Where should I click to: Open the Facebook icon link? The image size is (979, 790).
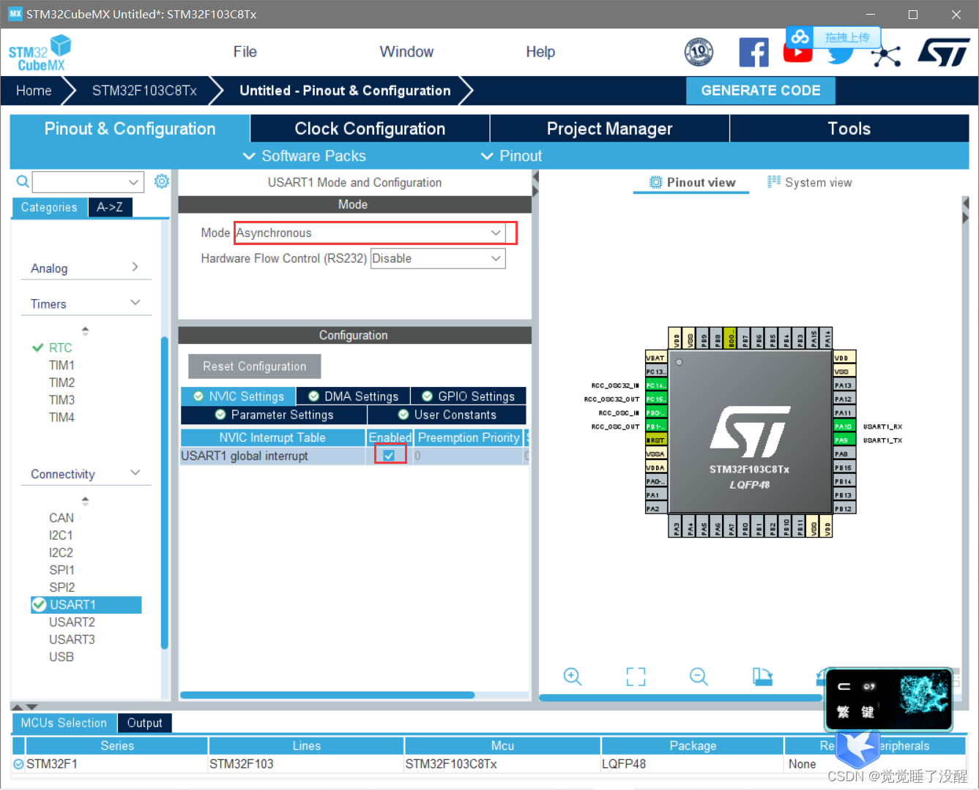click(x=753, y=52)
